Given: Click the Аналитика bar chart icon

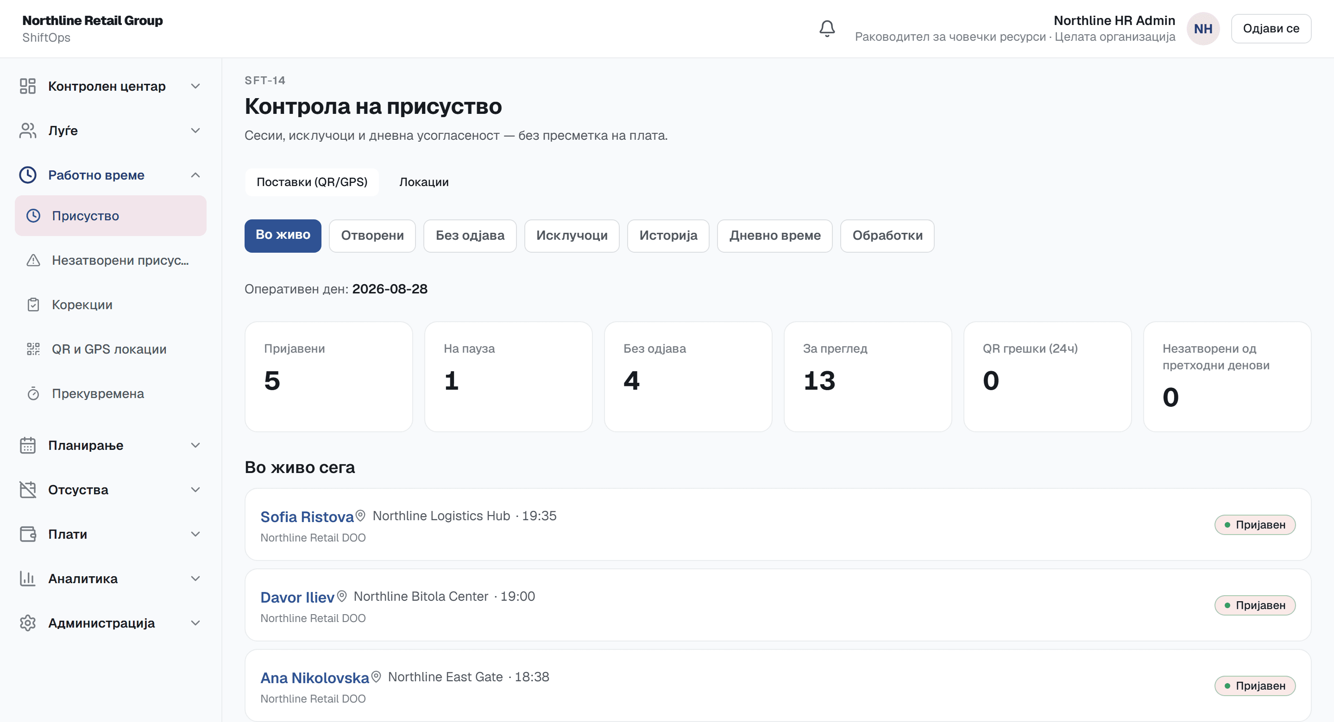Looking at the screenshot, I should pos(27,579).
